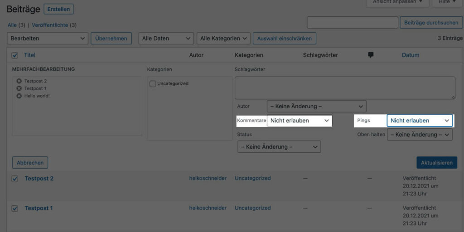464x232 pixels.
Task: Open the Bearbeiten bulk actions dropdown
Action: pyautogui.click(x=48, y=39)
